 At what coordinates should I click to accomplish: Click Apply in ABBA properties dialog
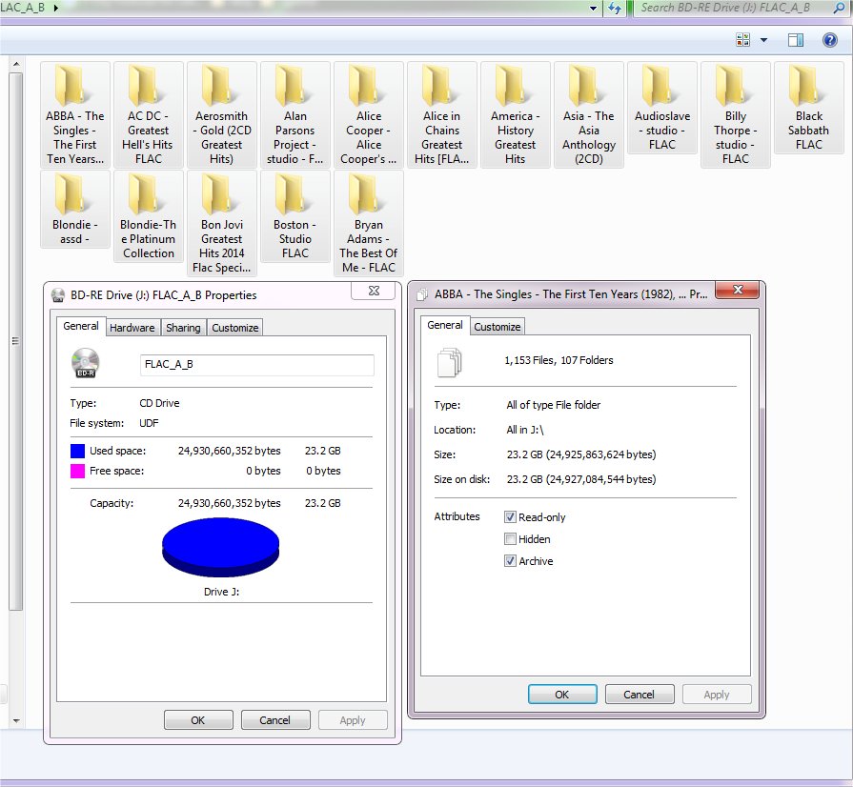click(717, 695)
